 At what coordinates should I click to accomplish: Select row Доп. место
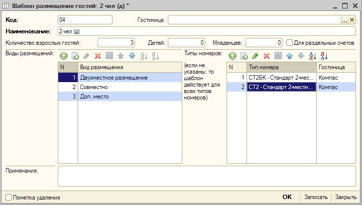120,97
